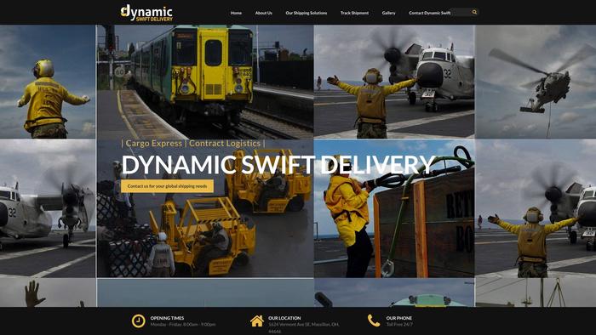Click the phone icon in footer
Screen dimensions: 596x335
point(374,321)
